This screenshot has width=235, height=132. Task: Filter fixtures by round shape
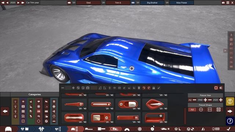201,110
